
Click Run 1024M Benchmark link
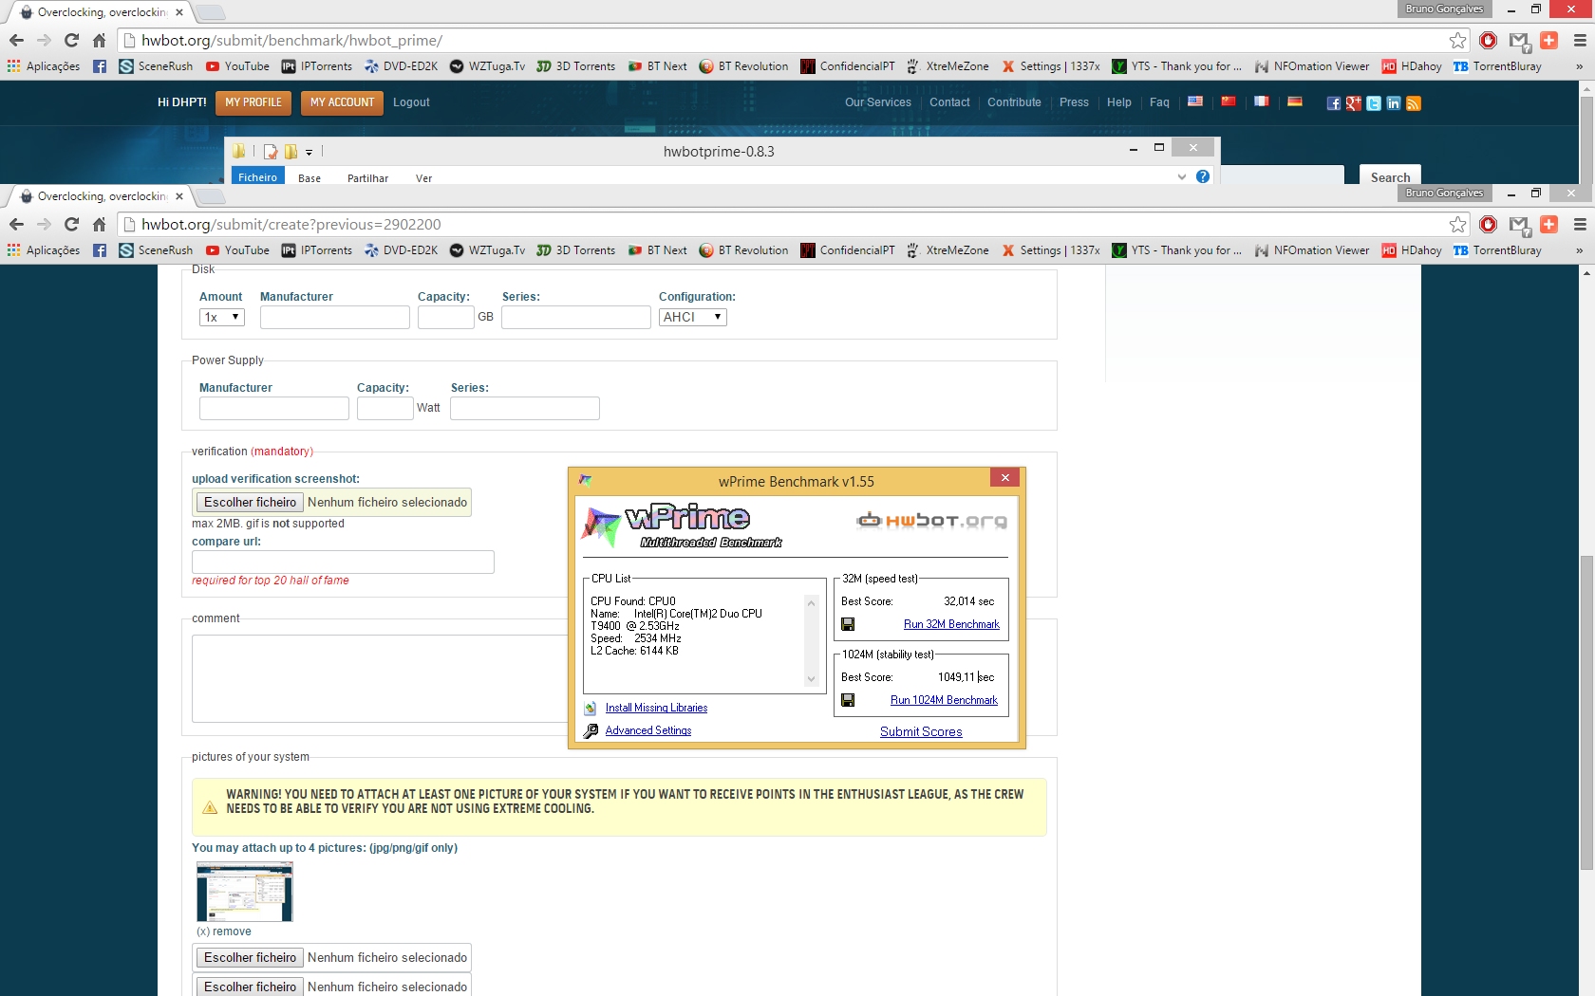click(x=944, y=700)
